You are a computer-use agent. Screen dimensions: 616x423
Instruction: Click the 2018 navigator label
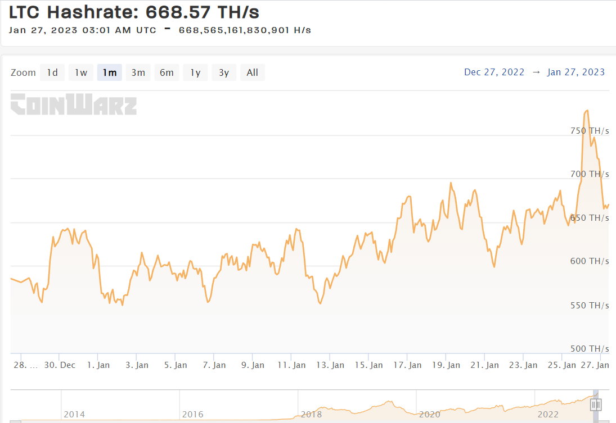coord(312,415)
